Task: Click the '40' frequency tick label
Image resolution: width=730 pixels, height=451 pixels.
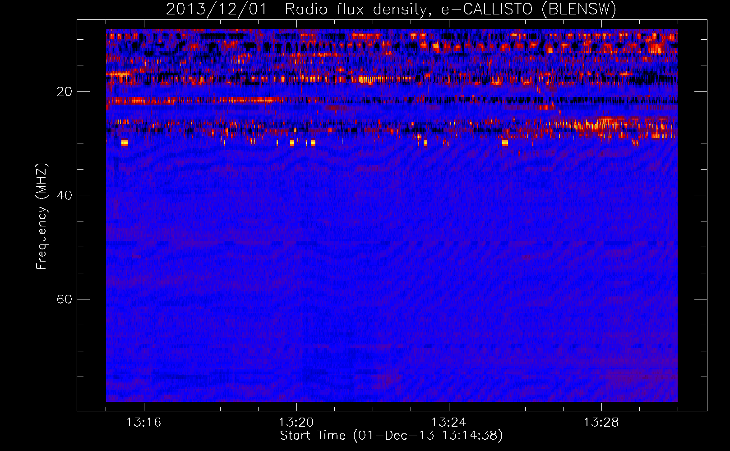Action: [x=65, y=195]
